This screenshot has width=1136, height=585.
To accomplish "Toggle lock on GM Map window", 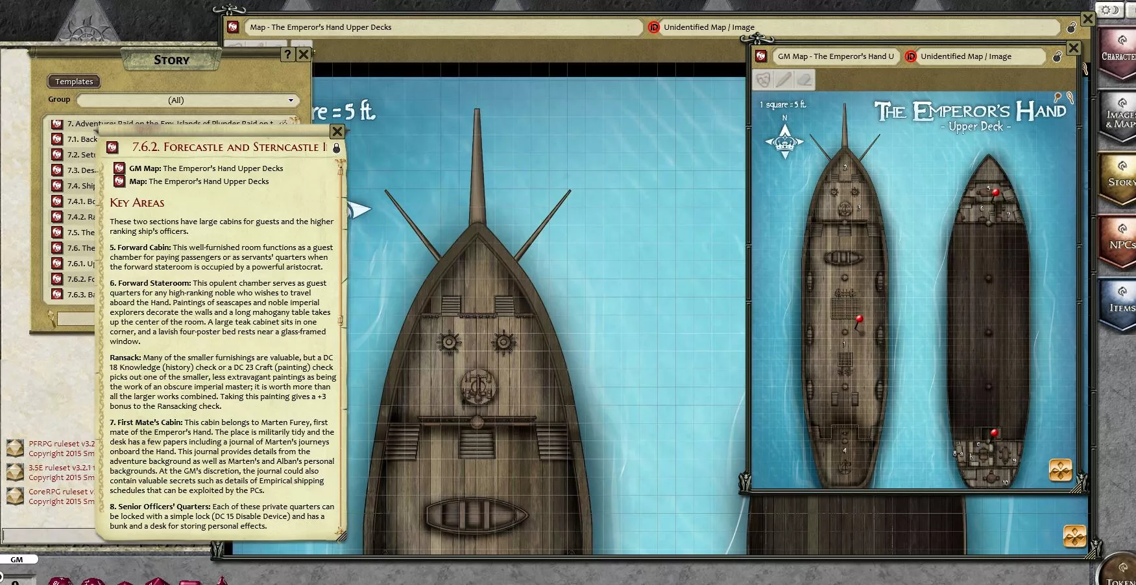I will pos(1057,56).
